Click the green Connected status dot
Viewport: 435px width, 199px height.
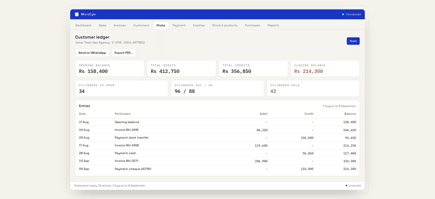(343, 14)
